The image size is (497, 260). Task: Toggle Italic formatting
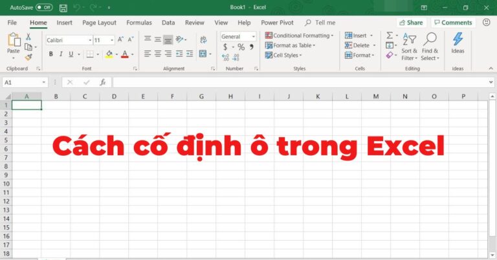click(61, 54)
